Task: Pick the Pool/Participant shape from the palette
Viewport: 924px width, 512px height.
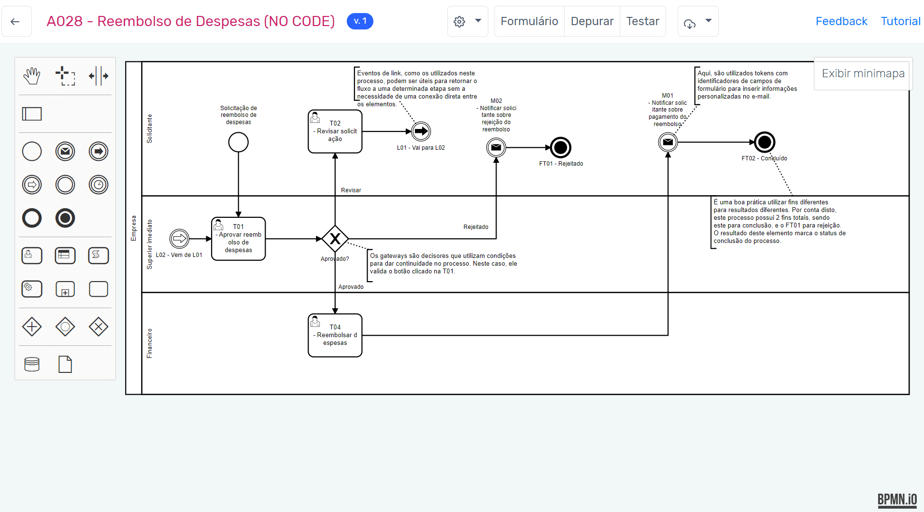Action: click(32, 114)
